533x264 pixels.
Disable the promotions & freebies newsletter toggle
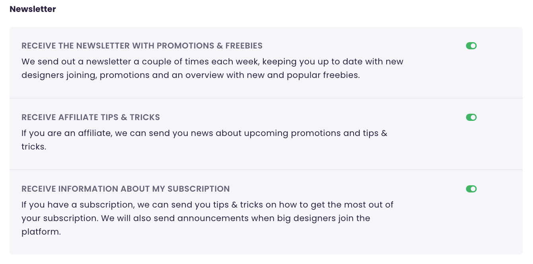pos(471,46)
